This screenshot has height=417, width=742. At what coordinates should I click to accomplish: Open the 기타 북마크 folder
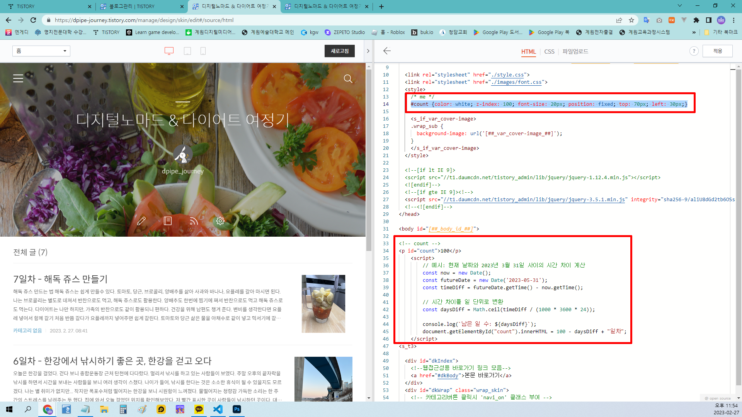coord(721,32)
